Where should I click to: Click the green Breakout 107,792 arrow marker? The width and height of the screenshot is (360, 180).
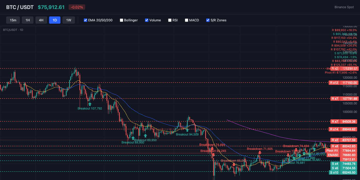coord(90,104)
